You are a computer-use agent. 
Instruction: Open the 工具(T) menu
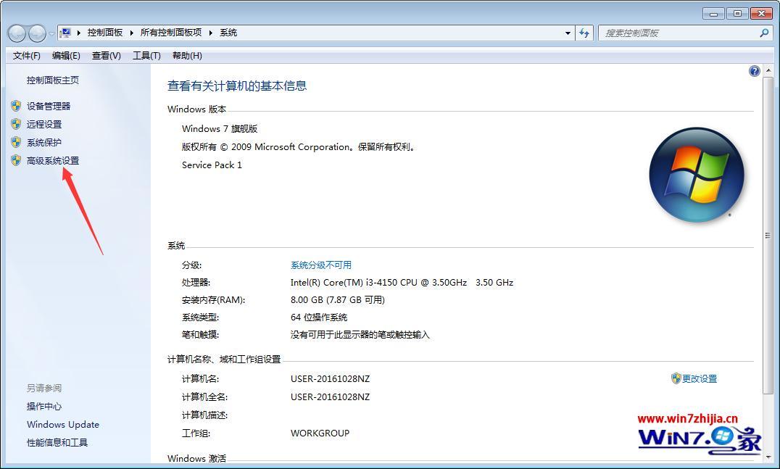coord(146,56)
